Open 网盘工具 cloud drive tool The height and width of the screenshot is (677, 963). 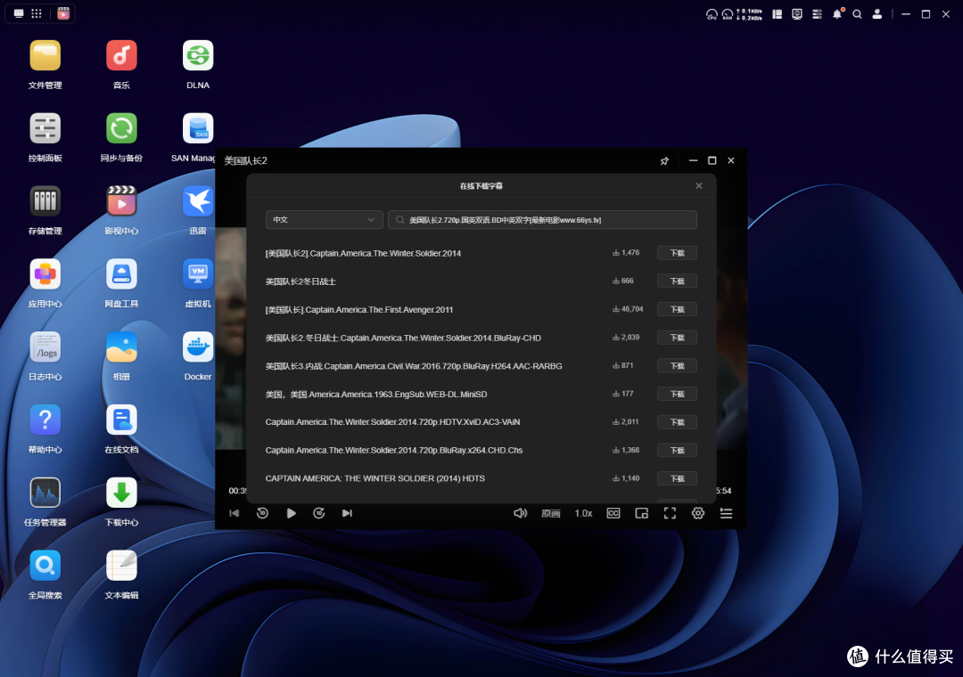coord(121,274)
